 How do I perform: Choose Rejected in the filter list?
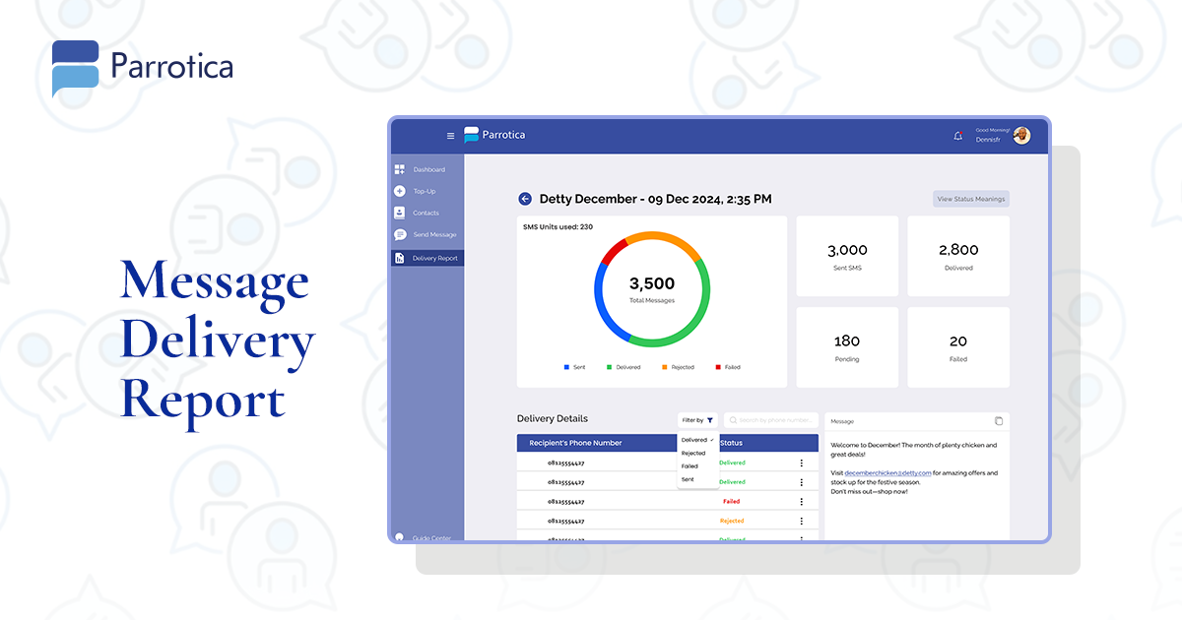tap(693, 454)
